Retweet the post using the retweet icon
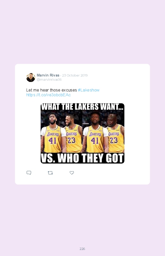The image size is (165, 256). (x=50, y=173)
